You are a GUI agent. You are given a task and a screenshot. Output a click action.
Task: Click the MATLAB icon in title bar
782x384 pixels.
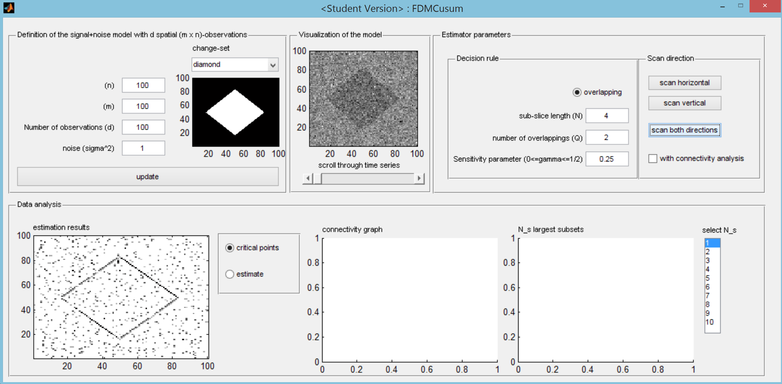click(x=9, y=8)
